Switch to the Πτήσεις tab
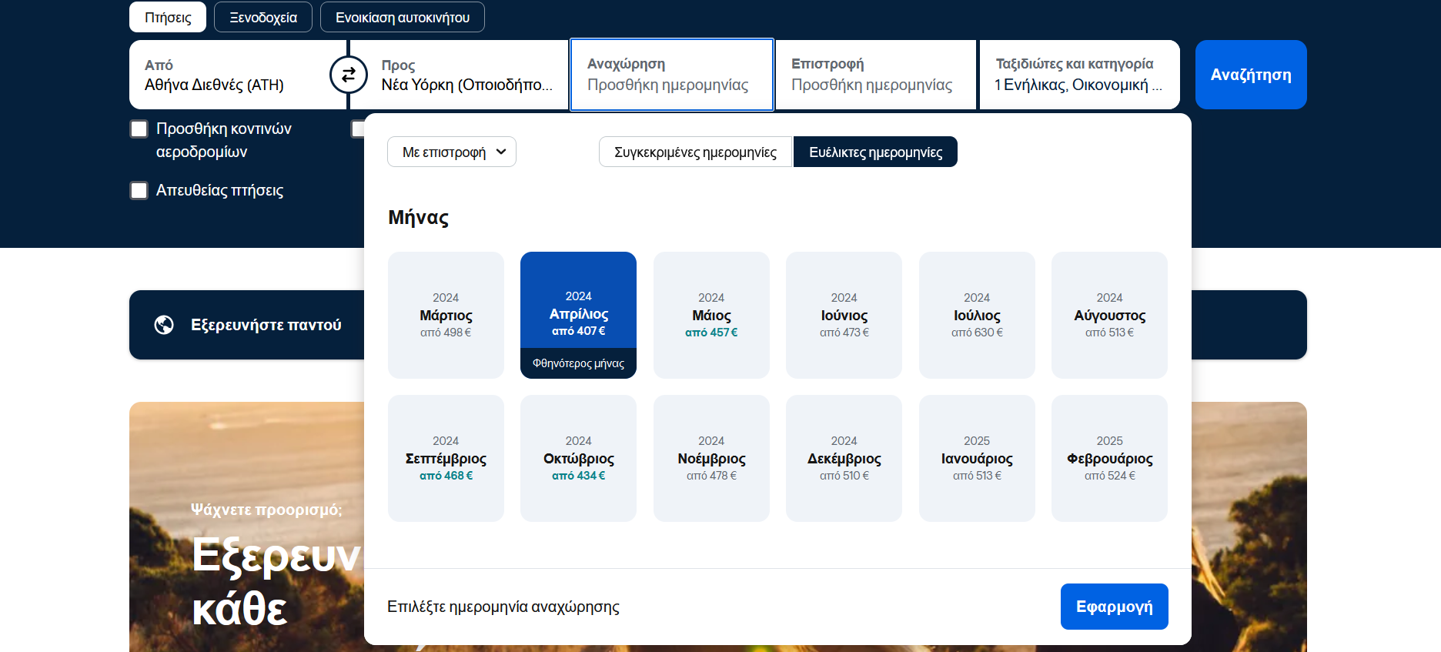The height and width of the screenshot is (652, 1441). 168,17
